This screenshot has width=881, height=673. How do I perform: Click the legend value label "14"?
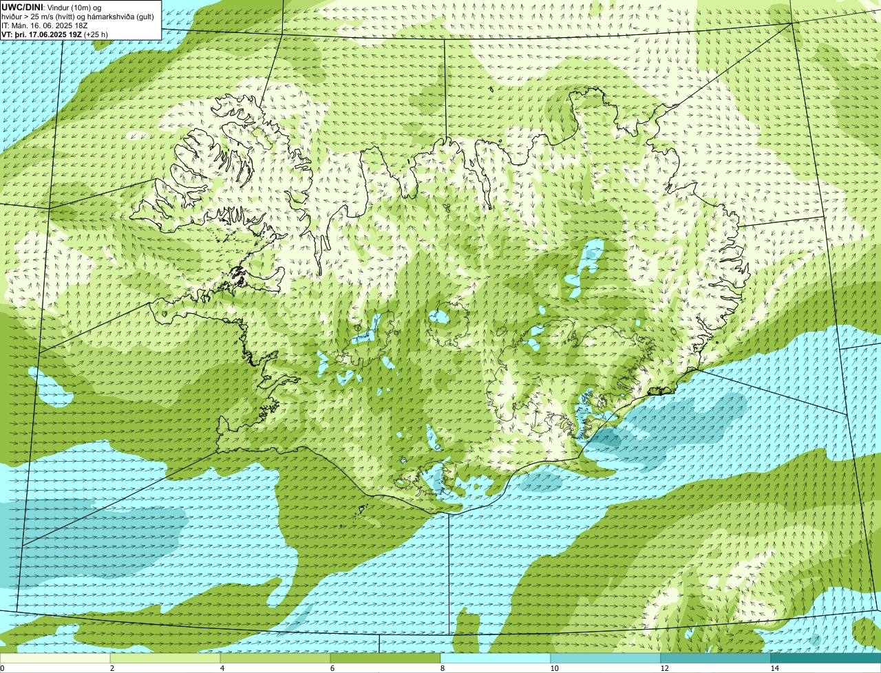pos(774,668)
